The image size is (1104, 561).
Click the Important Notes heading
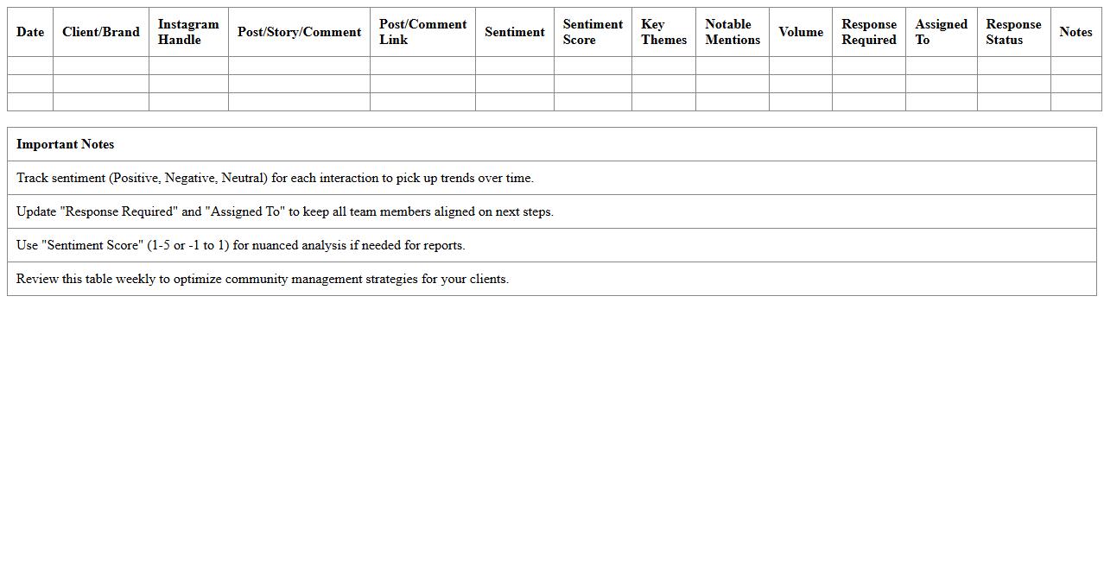pyautogui.click(x=66, y=144)
